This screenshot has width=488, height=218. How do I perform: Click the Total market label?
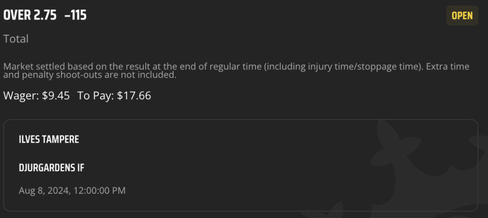pyautogui.click(x=16, y=39)
